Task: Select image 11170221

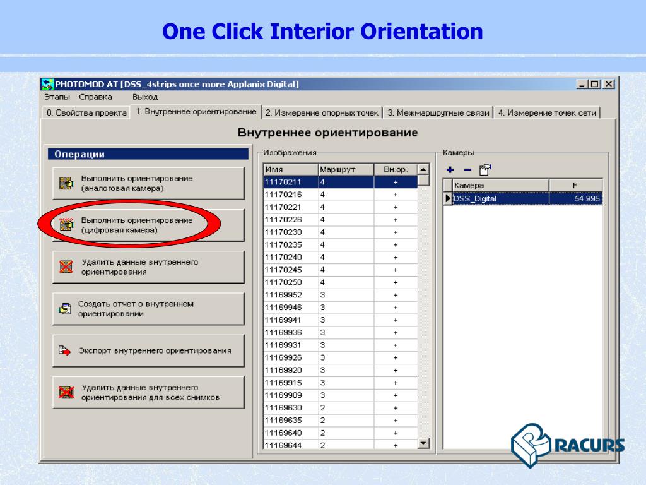Action: [340, 207]
